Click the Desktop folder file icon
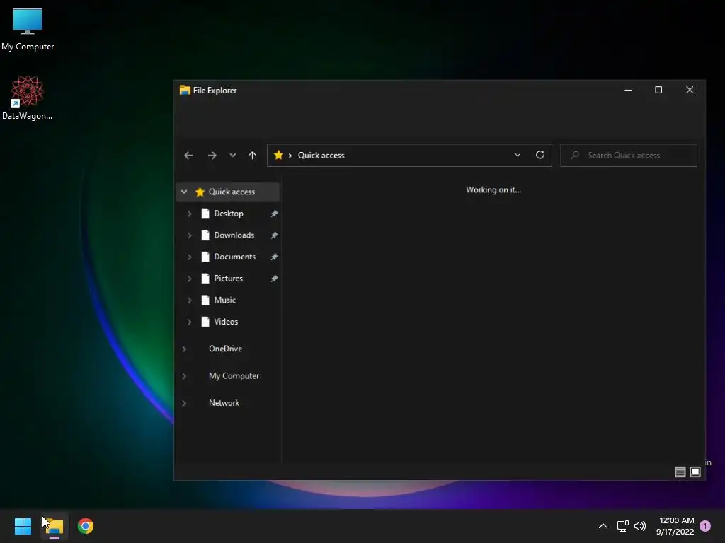This screenshot has width=725, height=543. click(x=205, y=214)
